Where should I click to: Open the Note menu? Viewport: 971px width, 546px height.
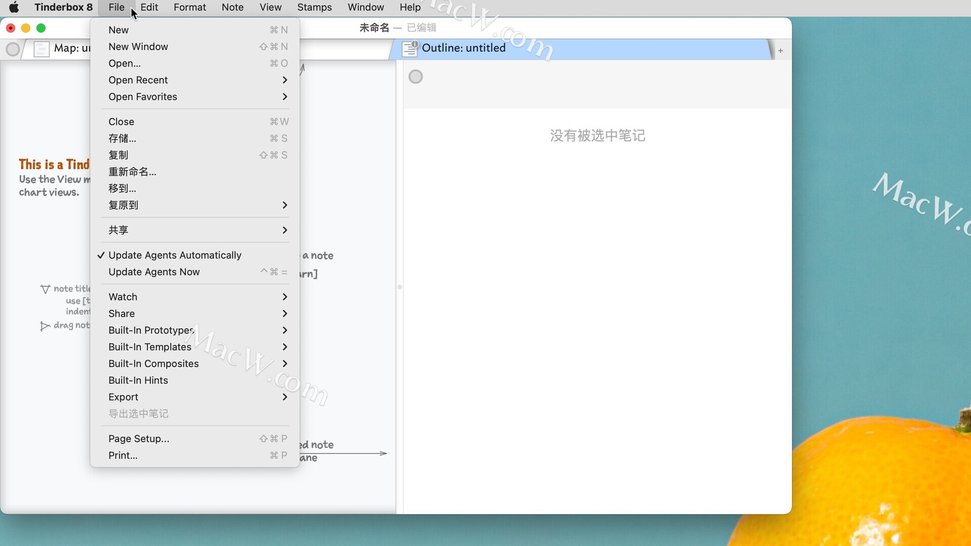233,7
